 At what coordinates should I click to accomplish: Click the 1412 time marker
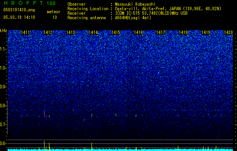pos(48,32)
